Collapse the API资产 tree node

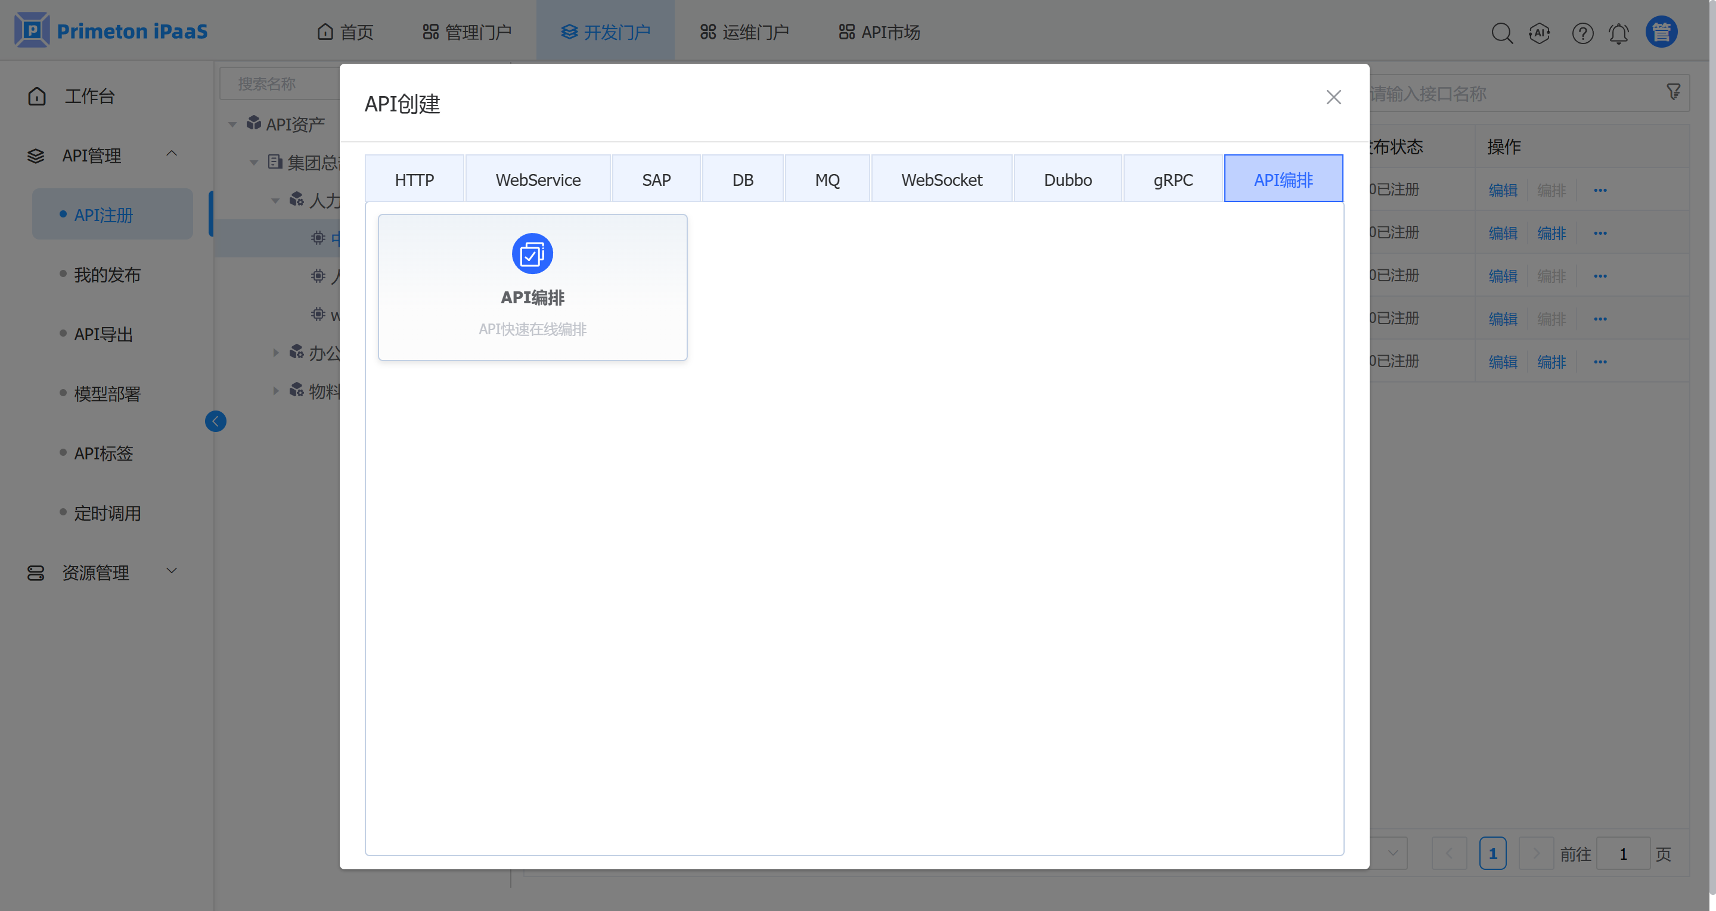[x=232, y=125]
